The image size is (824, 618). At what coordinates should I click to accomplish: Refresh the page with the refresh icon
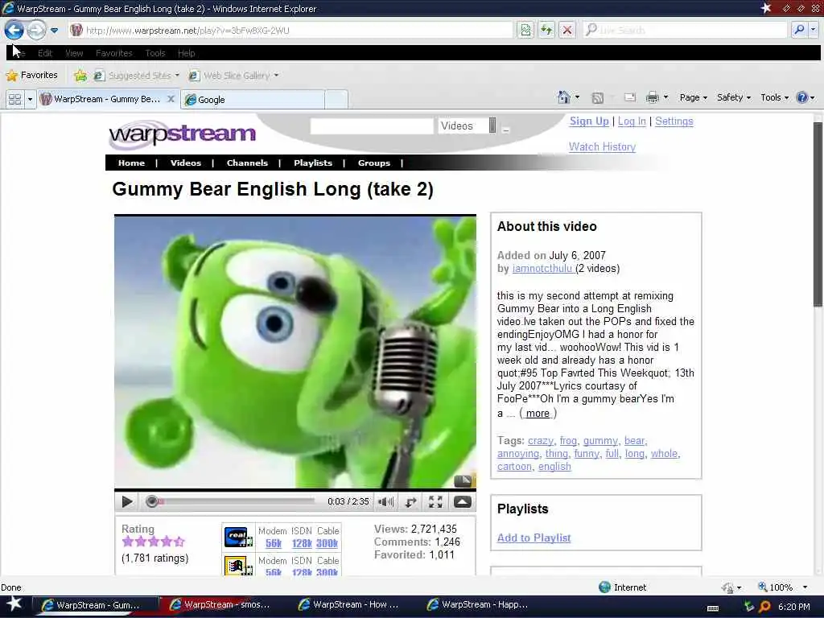tap(546, 30)
